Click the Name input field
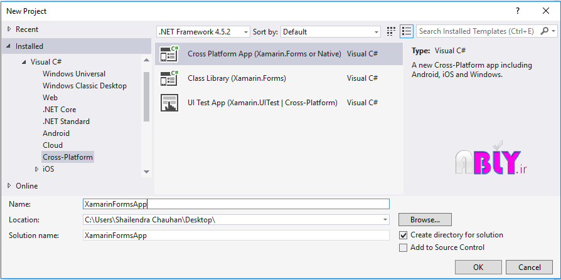The width and height of the screenshot is (561, 280). coord(236,204)
